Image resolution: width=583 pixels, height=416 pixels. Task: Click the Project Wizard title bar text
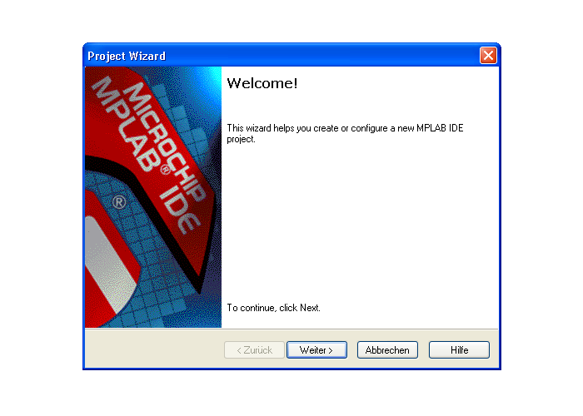point(127,56)
